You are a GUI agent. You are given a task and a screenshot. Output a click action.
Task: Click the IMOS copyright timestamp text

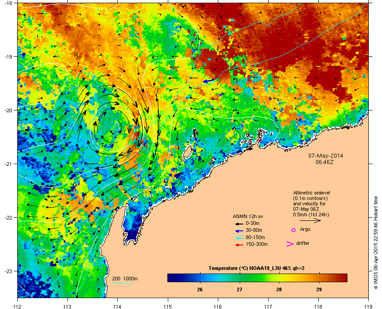376,243
